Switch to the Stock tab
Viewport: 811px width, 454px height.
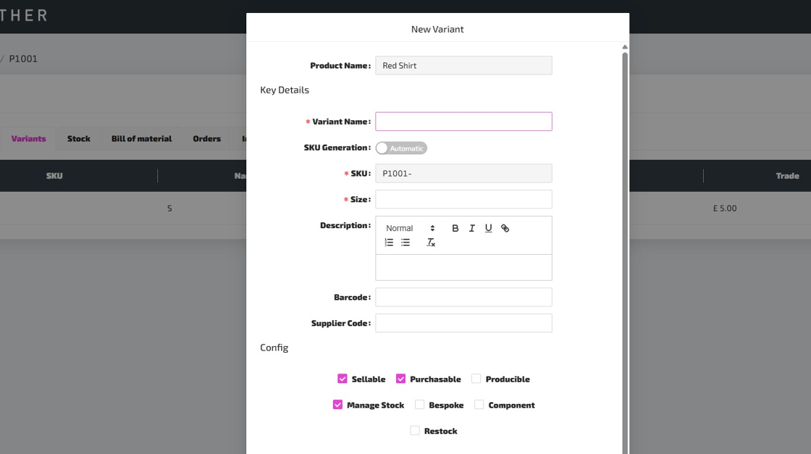pos(79,138)
